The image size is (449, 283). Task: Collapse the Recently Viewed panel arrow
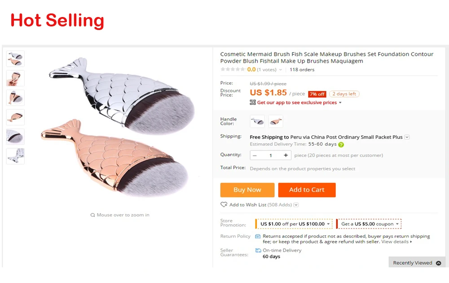pos(439,263)
